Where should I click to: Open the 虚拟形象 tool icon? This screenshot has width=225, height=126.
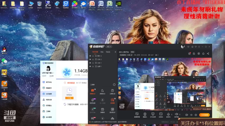tap(93, 110)
